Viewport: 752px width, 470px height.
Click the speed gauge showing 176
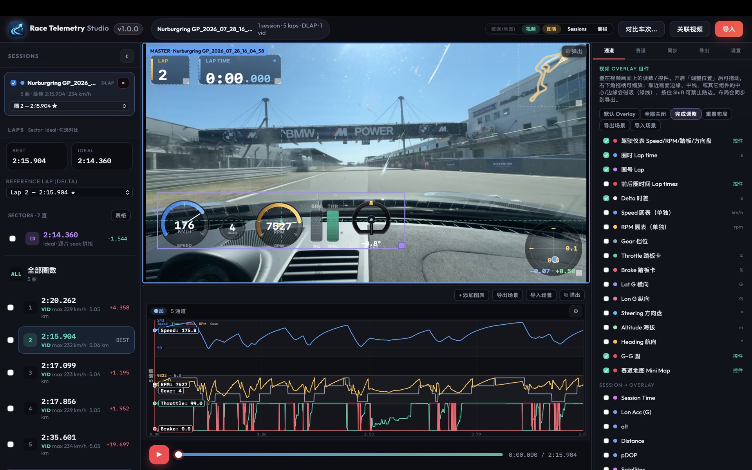click(x=184, y=224)
